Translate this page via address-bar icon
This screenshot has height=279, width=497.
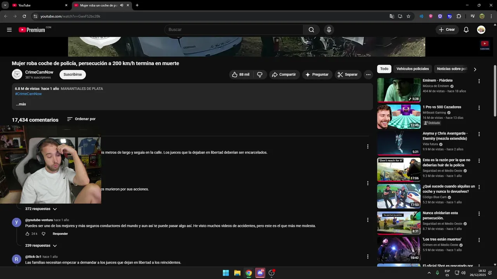point(392,16)
